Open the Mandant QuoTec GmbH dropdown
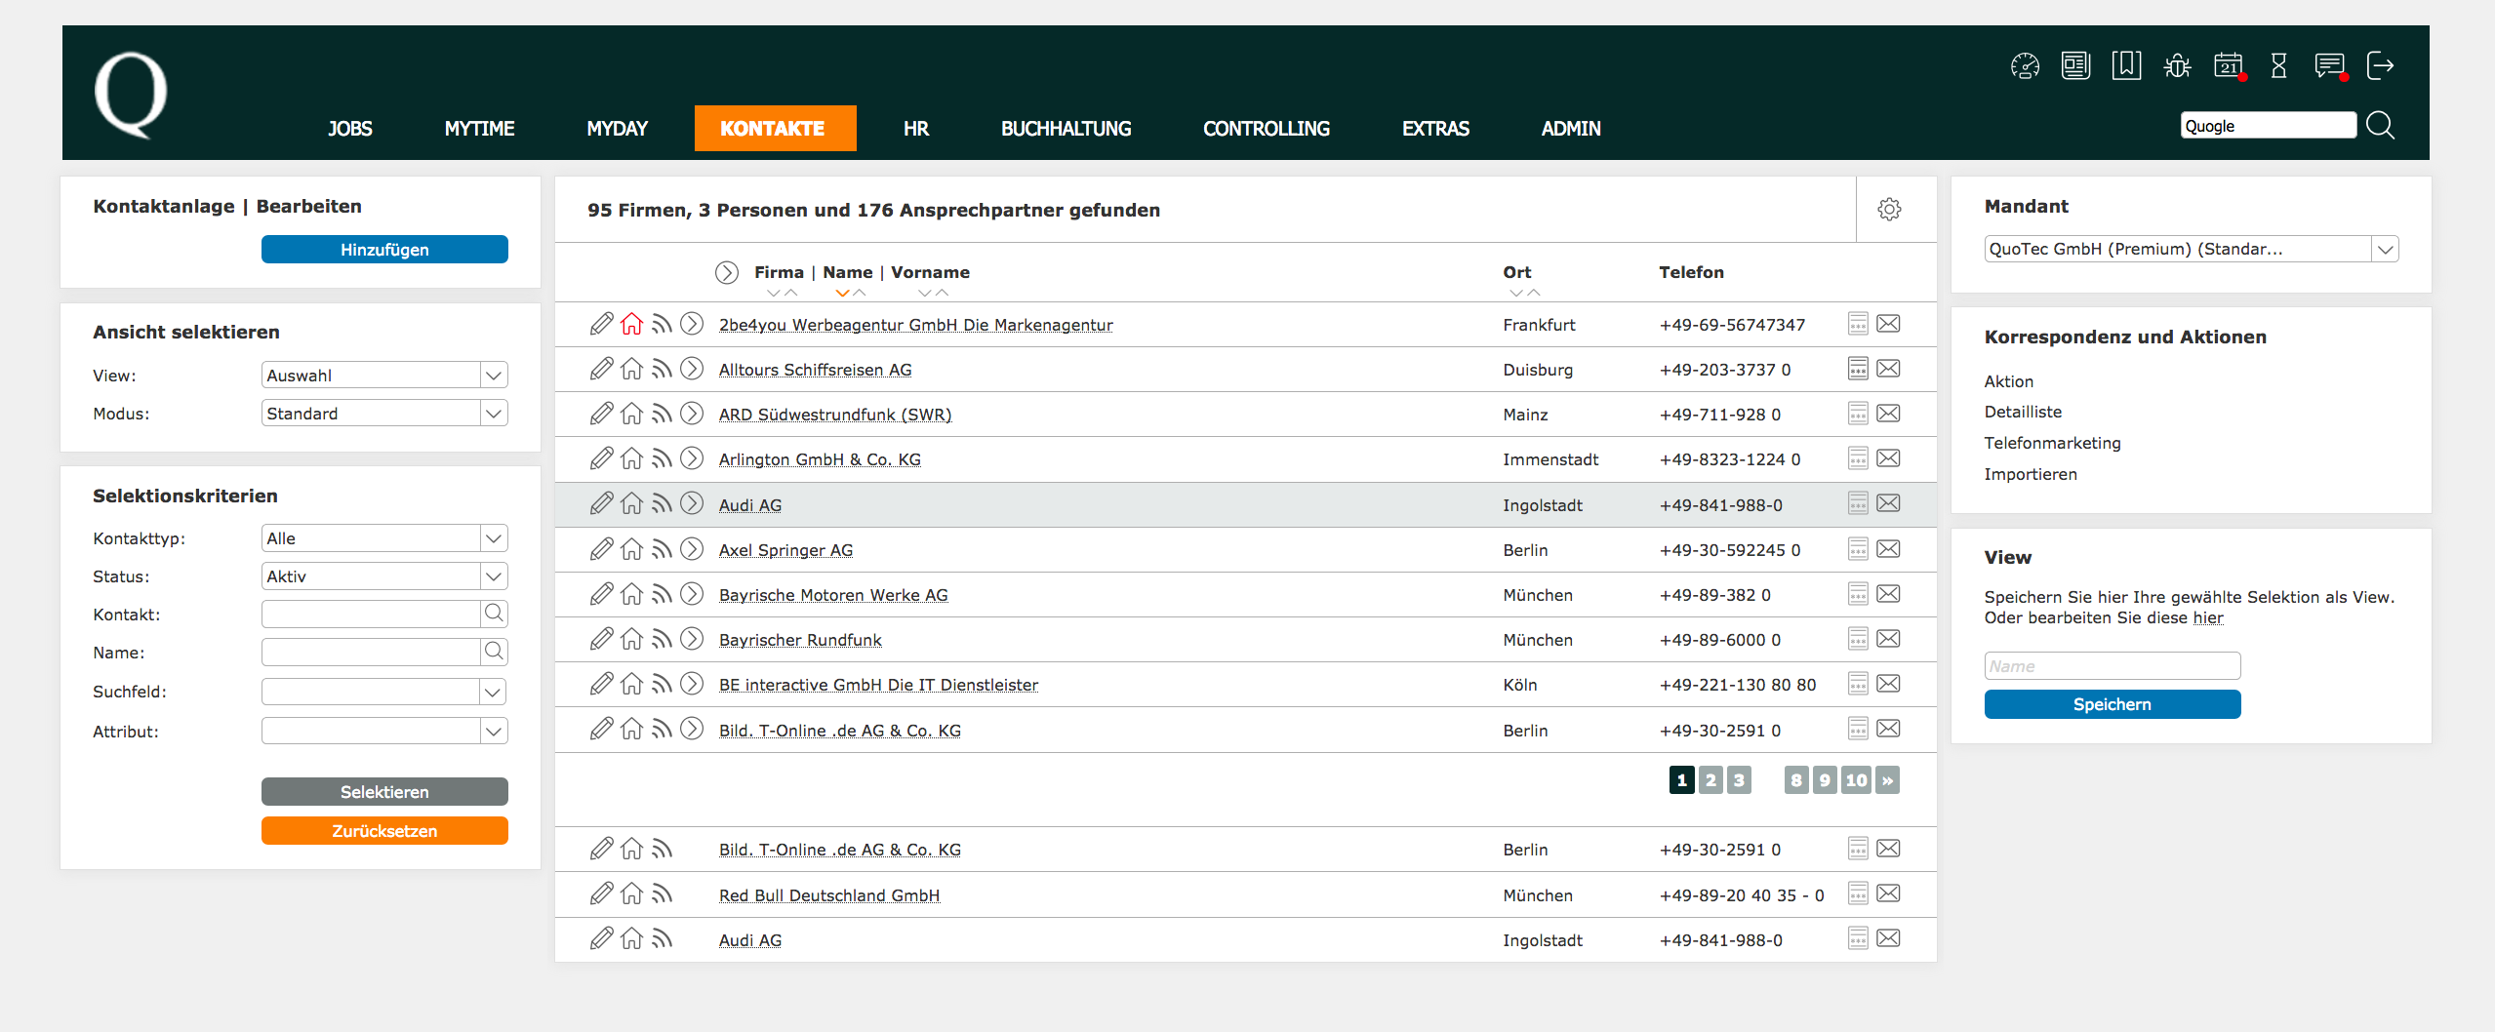This screenshot has height=1032, width=2495. point(2385,250)
